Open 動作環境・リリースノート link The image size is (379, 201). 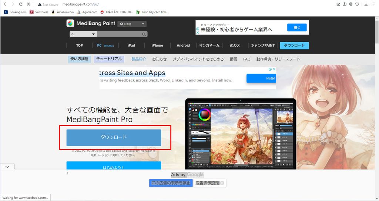click(278, 59)
